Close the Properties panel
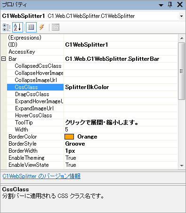This screenshot has width=186, height=213. point(180,5)
